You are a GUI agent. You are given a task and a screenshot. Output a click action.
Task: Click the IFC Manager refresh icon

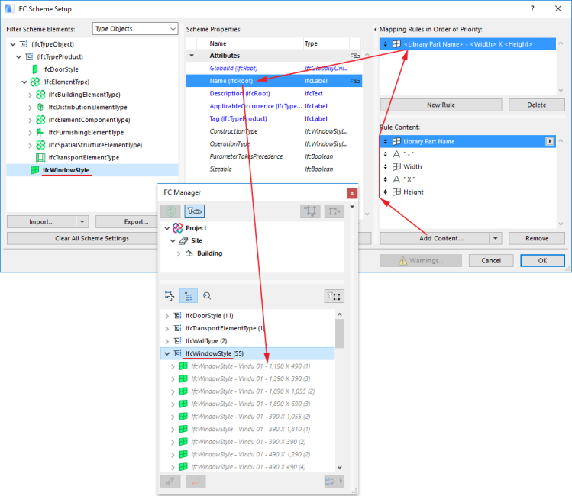point(170,211)
